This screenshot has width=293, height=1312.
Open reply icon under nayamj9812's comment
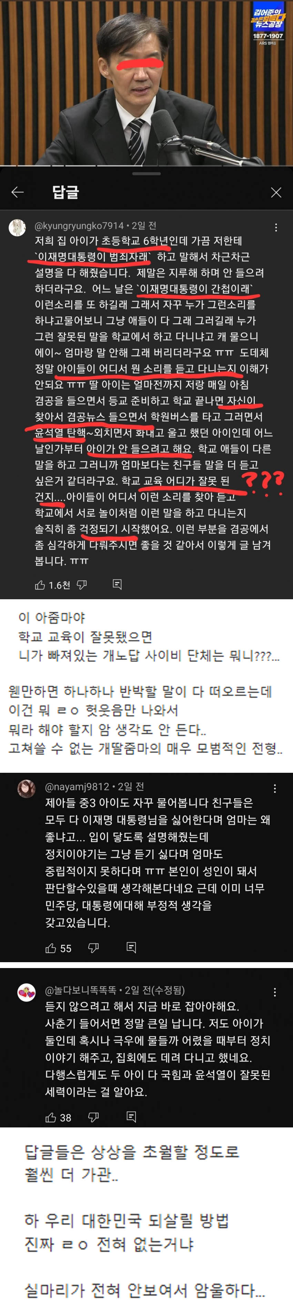131,947
